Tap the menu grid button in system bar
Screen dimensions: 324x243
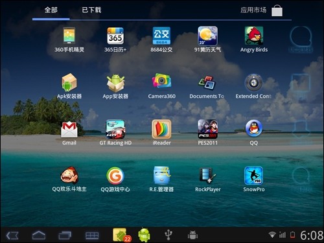[x=92, y=235]
